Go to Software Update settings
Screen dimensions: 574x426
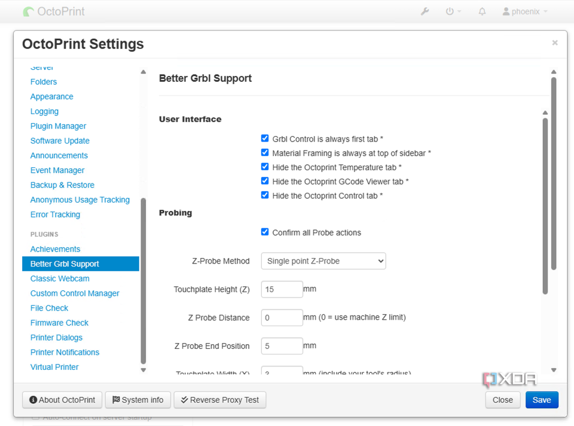click(x=60, y=141)
